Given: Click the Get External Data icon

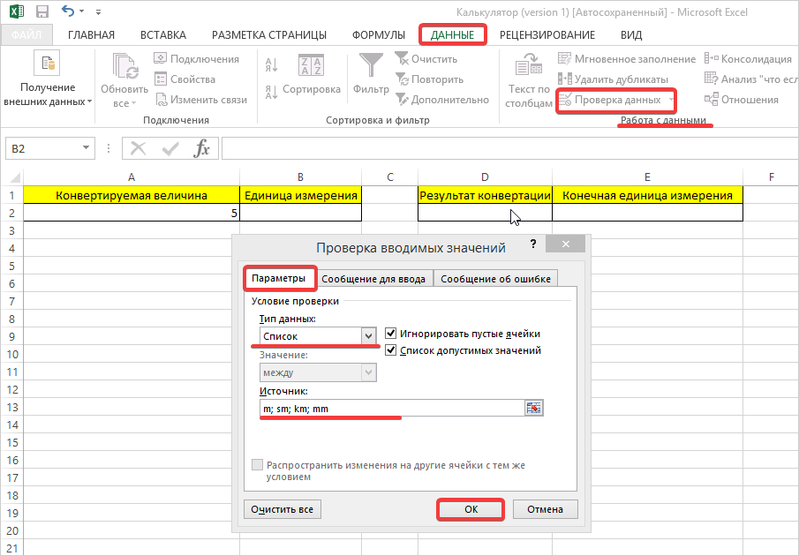Looking at the screenshot, I should tap(46, 64).
